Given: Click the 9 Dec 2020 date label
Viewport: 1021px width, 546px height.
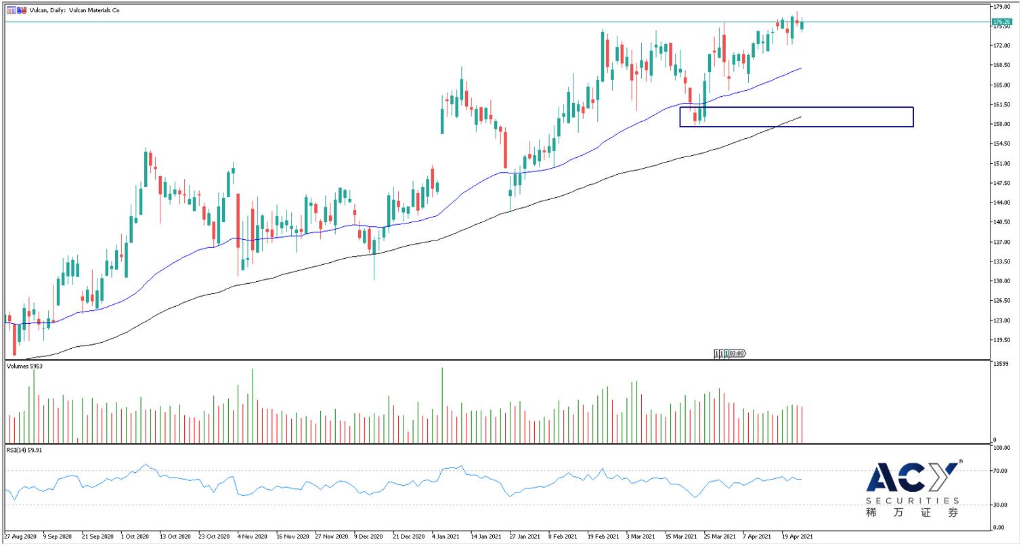Looking at the screenshot, I should click(x=370, y=536).
